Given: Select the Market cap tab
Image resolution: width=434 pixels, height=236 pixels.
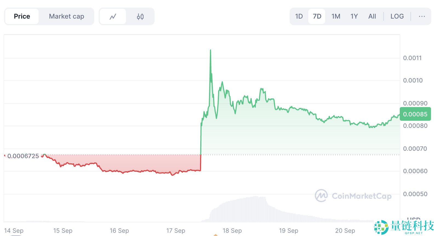Looking at the screenshot, I should tap(67, 16).
